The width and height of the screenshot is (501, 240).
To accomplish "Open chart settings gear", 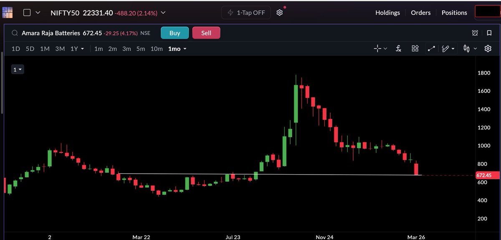I will [488, 49].
